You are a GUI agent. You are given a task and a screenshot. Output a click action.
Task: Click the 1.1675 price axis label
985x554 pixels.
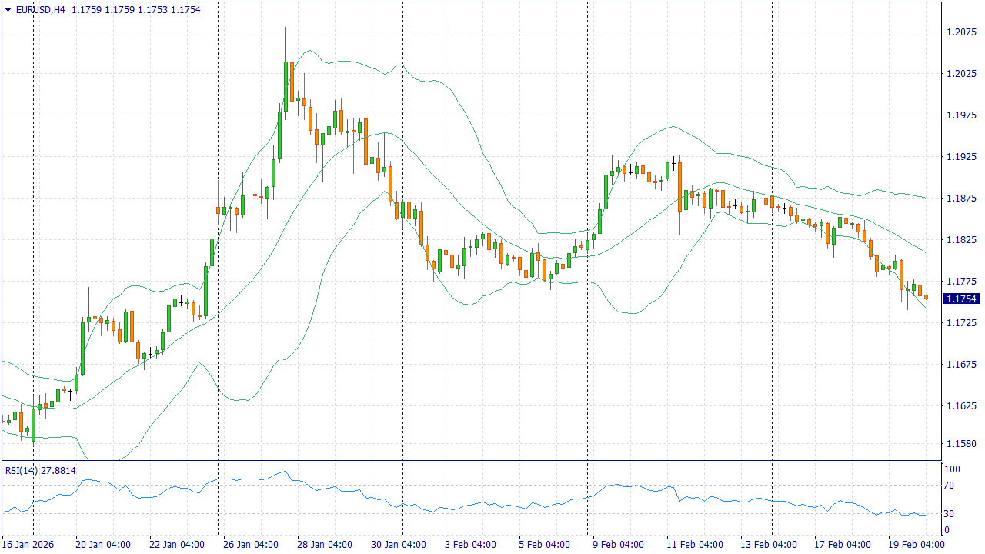[961, 365]
